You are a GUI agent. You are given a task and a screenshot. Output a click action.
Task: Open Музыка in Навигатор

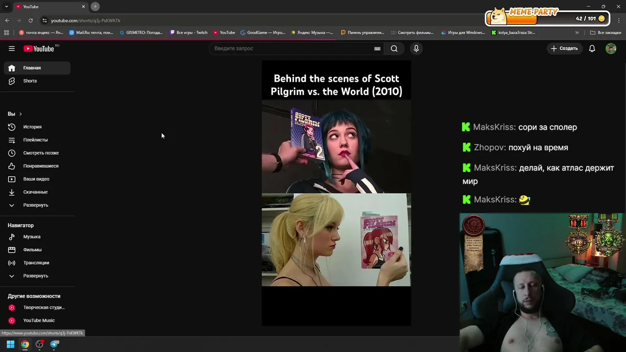click(37, 237)
